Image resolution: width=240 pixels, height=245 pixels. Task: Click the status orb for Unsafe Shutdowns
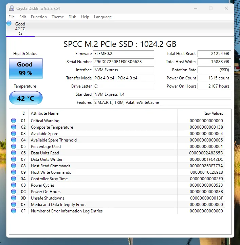tap(14, 198)
